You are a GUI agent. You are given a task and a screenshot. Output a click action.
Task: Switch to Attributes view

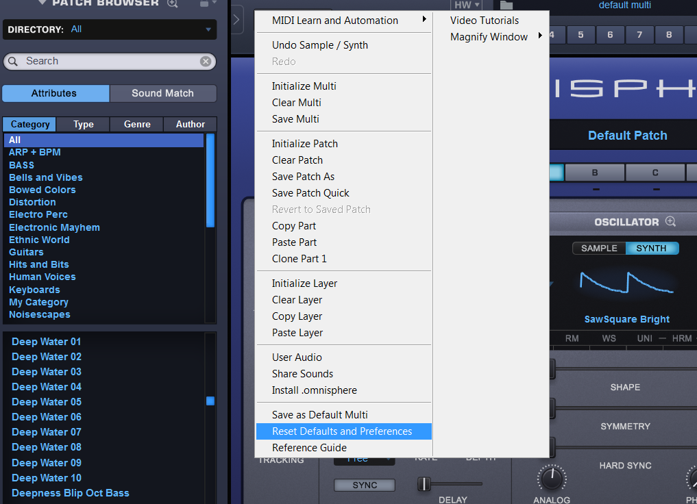(56, 93)
